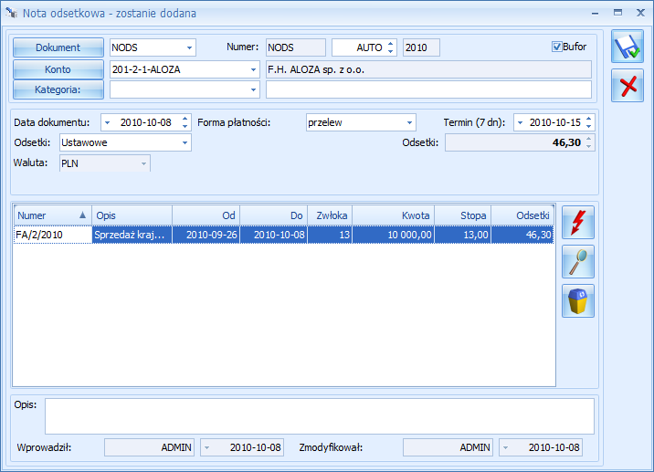The width and height of the screenshot is (654, 472).
Task: Click the Od column header
Action: click(206, 215)
